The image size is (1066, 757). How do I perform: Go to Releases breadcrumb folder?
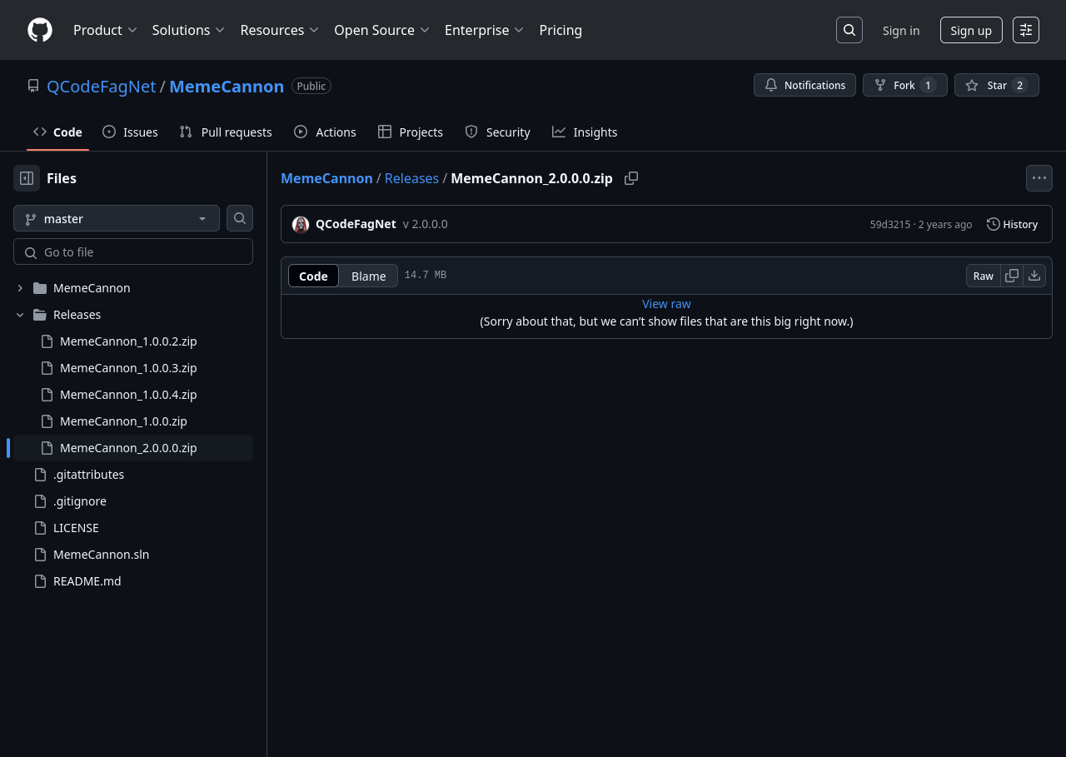411,178
